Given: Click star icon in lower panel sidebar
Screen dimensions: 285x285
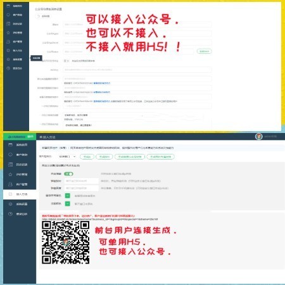Looking at the screenshot, I should coord(10,174).
